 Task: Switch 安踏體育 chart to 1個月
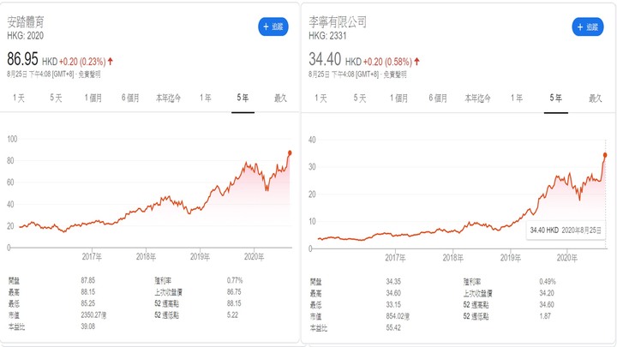coord(93,98)
